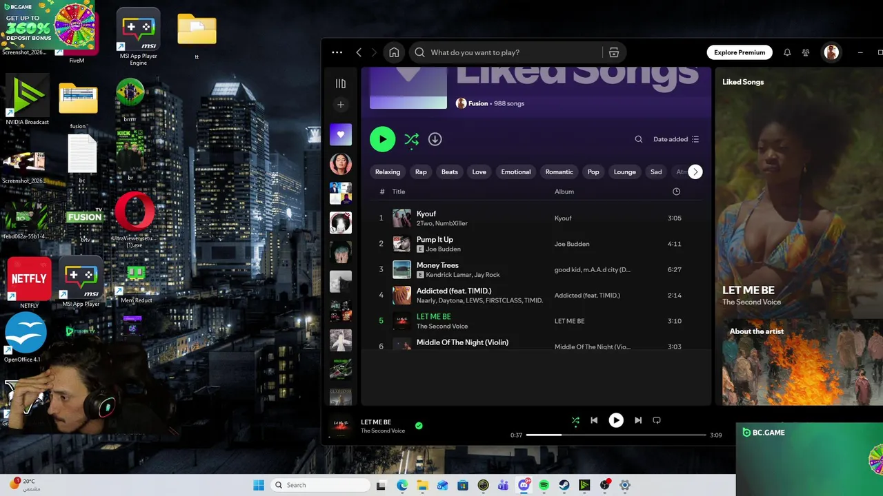Click the Album column header
Image resolution: width=883 pixels, height=496 pixels.
[564, 192]
